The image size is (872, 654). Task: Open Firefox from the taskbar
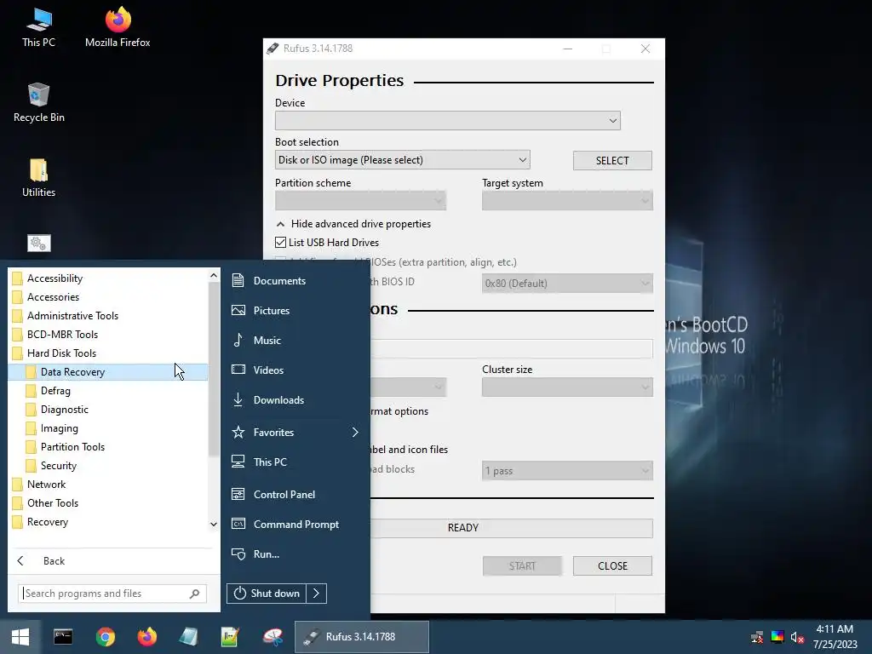146,637
